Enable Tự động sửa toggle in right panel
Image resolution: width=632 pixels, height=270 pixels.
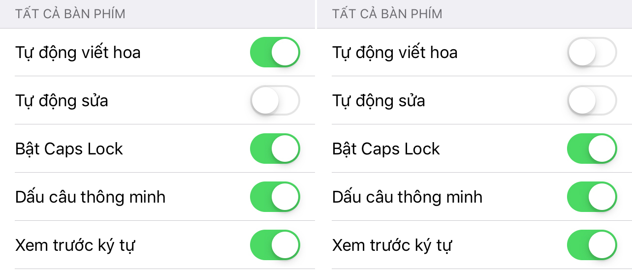point(592,100)
